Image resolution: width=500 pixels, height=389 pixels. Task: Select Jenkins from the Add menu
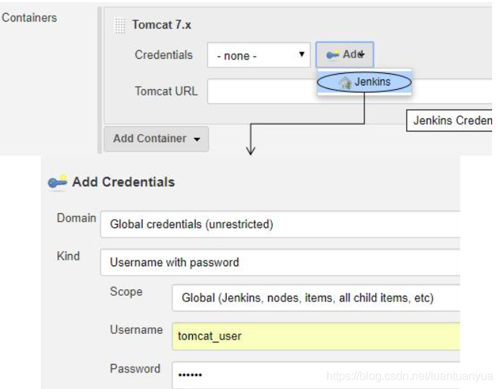(364, 82)
